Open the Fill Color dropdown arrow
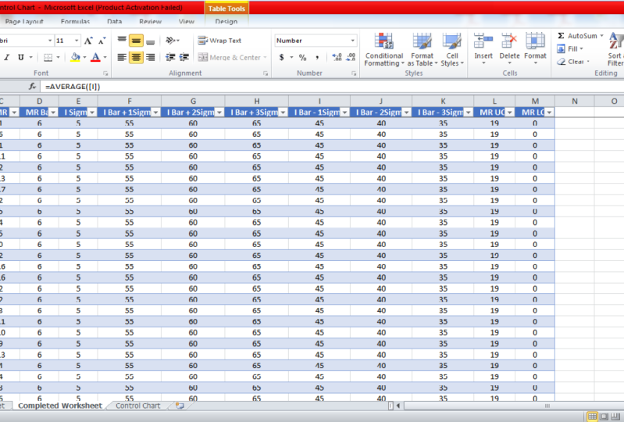 click(84, 57)
